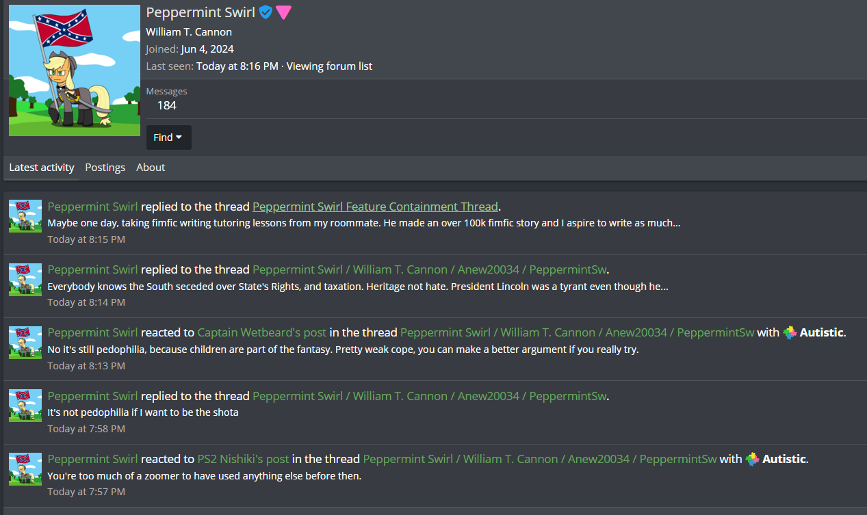Viewport: 867px width, 515px height.
Task: Click avatar beside the 8:13 PM activity
Action: 25,342
